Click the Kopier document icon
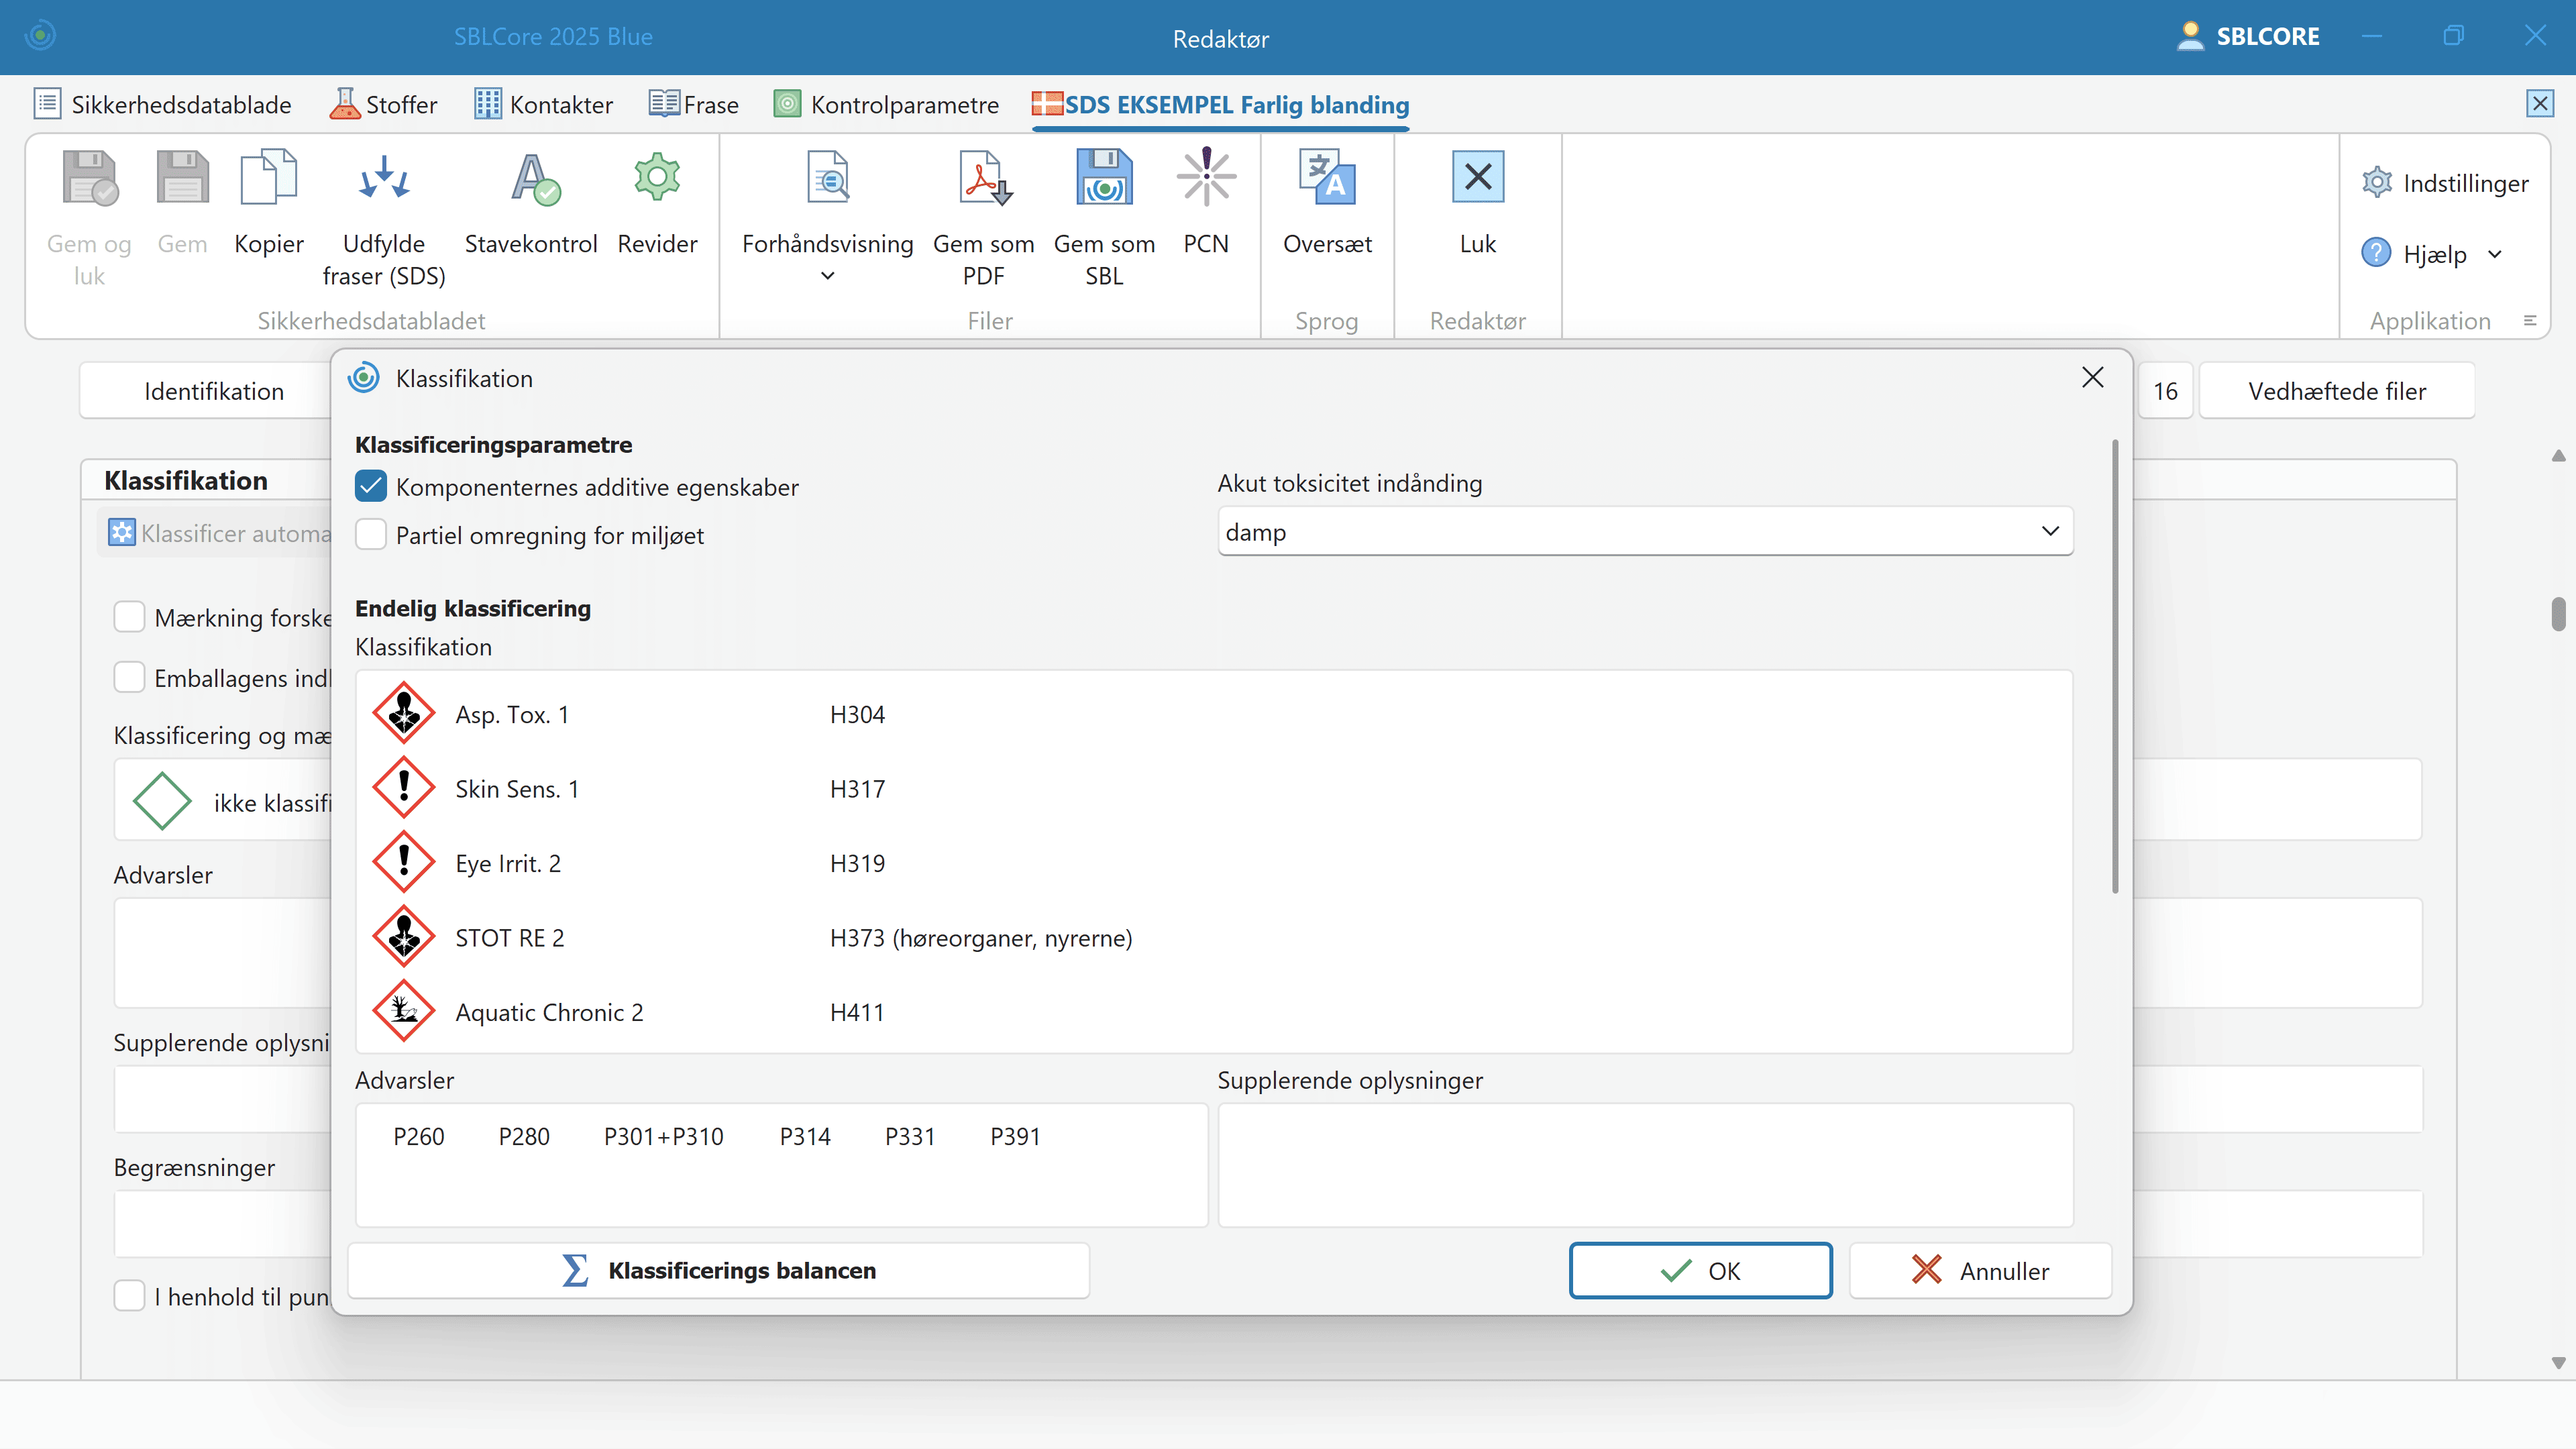2576x1449 pixels. (x=268, y=178)
